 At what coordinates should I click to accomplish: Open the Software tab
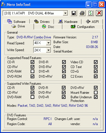(16, 21)
